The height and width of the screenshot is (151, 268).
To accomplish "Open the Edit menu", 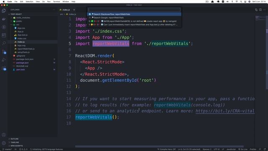I will tap(21, 2).
